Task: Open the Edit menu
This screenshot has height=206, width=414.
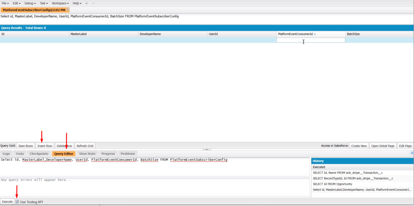Action: click(x=17, y=3)
